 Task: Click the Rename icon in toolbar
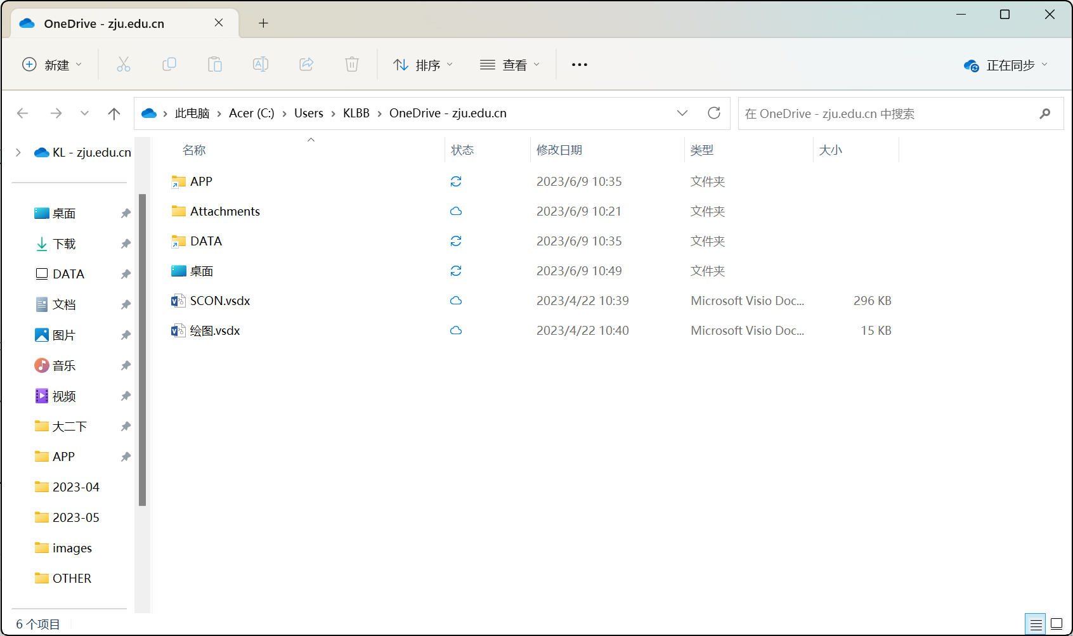[261, 64]
